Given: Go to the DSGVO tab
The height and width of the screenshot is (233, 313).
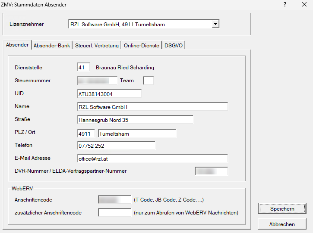Looking at the screenshot, I should click(x=174, y=46).
